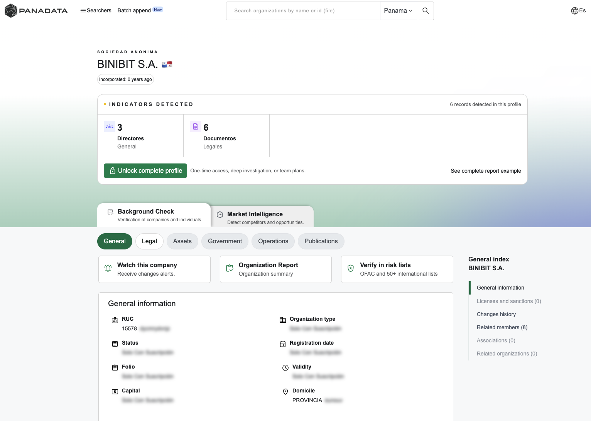Switch language via the globe Es icon

(578, 10)
